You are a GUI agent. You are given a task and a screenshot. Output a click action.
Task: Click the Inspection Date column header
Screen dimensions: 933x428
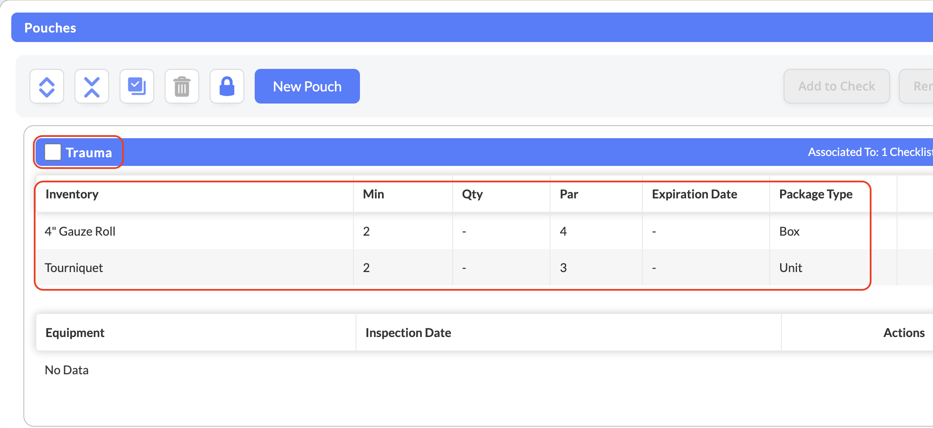point(408,333)
